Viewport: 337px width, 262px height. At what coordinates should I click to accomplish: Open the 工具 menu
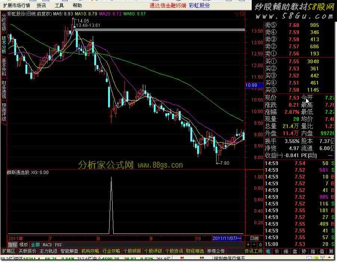click(59, 5)
